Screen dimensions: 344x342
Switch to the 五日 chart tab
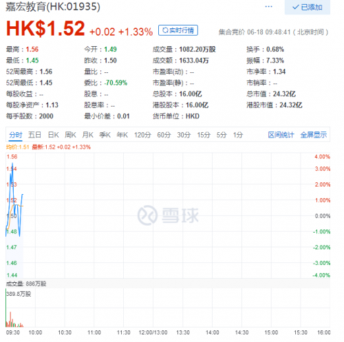coord(34,135)
